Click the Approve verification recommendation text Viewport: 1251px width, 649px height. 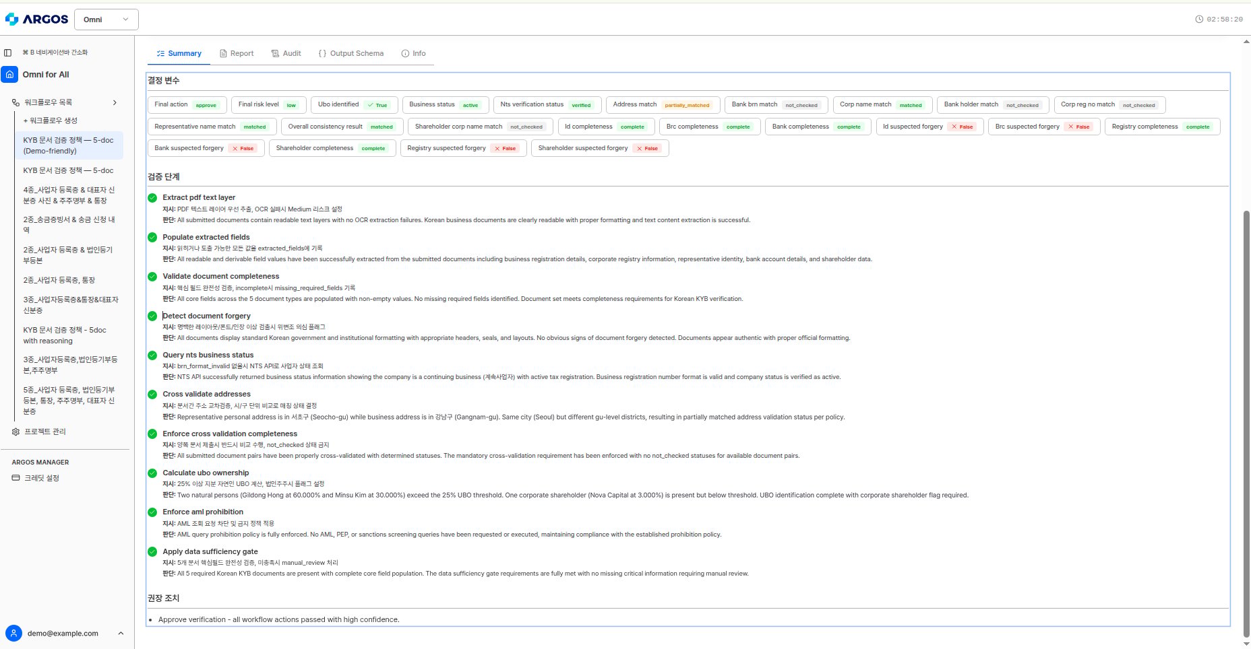278,619
